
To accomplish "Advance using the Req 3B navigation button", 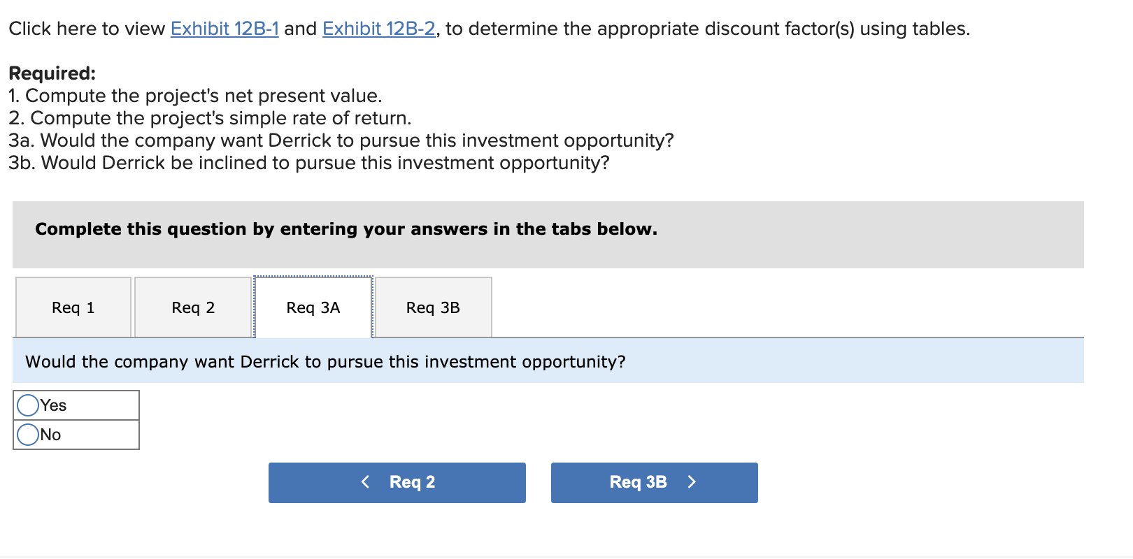I will pyautogui.click(x=653, y=481).
